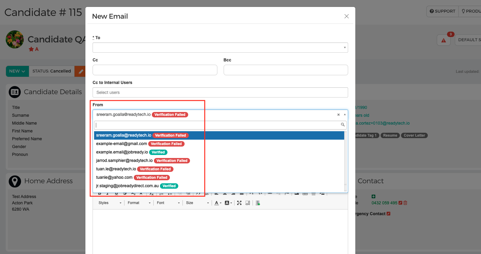Click the candidate's flower avatar
Image resolution: width=481 pixels, height=254 pixels.
[15, 39]
